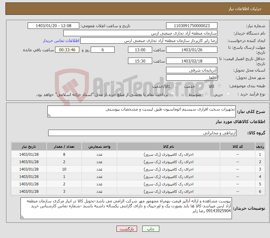Click quantity 3 in row 6
The image size is (270, 238).
tap(64, 191)
